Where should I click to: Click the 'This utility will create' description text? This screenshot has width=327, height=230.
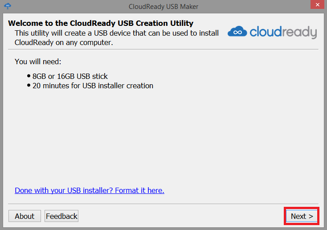coord(117,33)
